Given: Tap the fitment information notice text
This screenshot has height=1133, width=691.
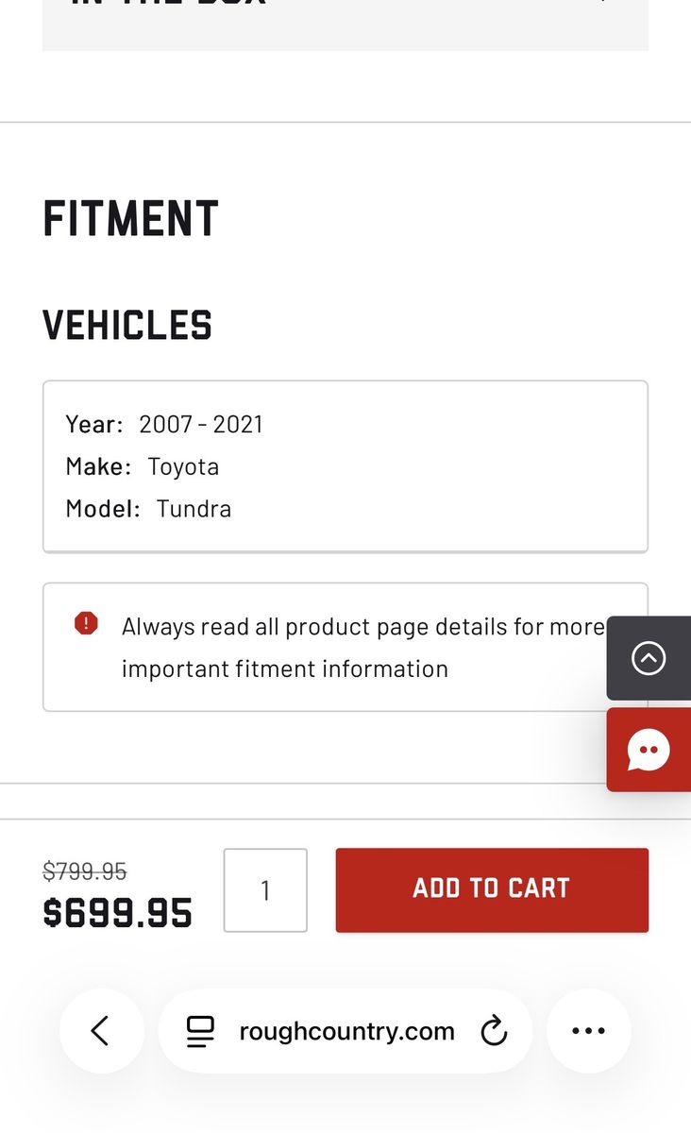Looking at the screenshot, I should [x=362, y=648].
